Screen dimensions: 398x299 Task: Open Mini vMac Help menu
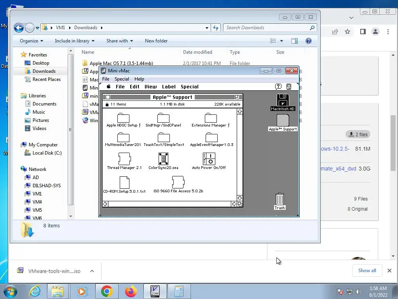click(x=139, y=79)
